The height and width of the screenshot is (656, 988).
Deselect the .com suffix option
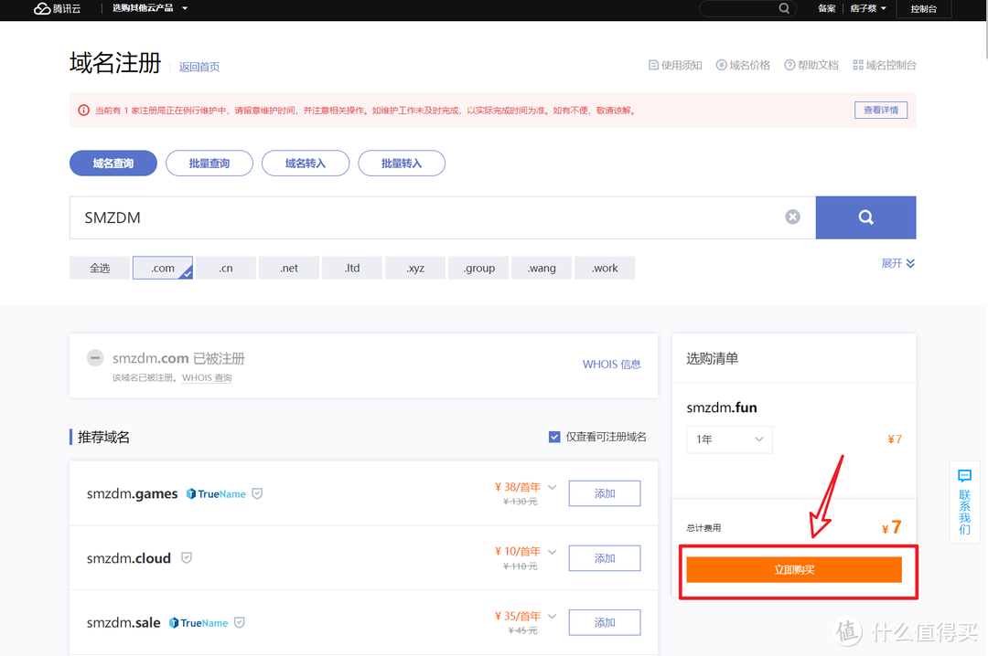[x=163, y=268]
